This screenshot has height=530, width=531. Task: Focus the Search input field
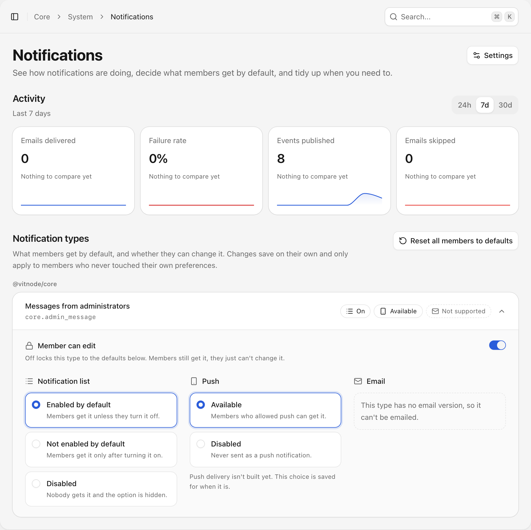(451, 17)
